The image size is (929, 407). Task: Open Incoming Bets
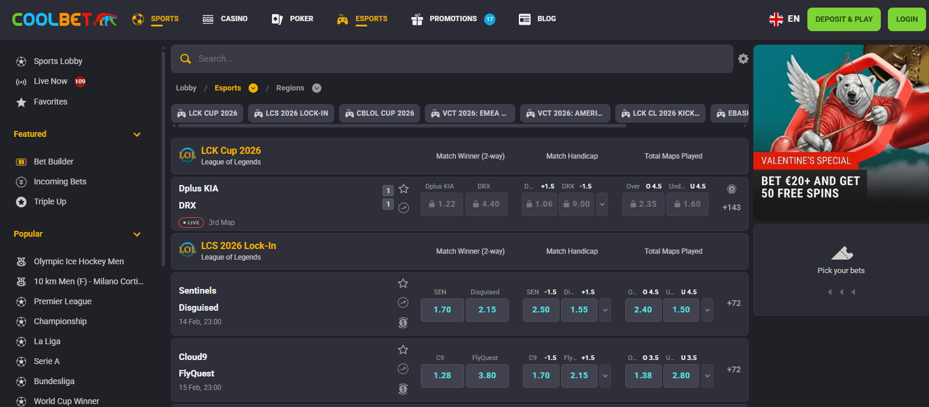pos(51,181)
